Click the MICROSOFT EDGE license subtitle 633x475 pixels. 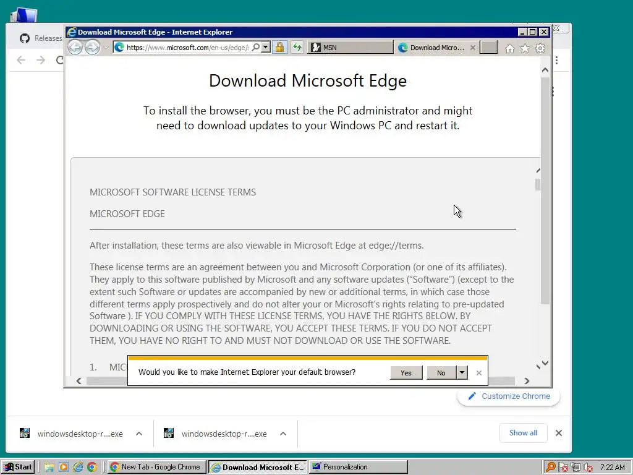[x=127, y=214]
